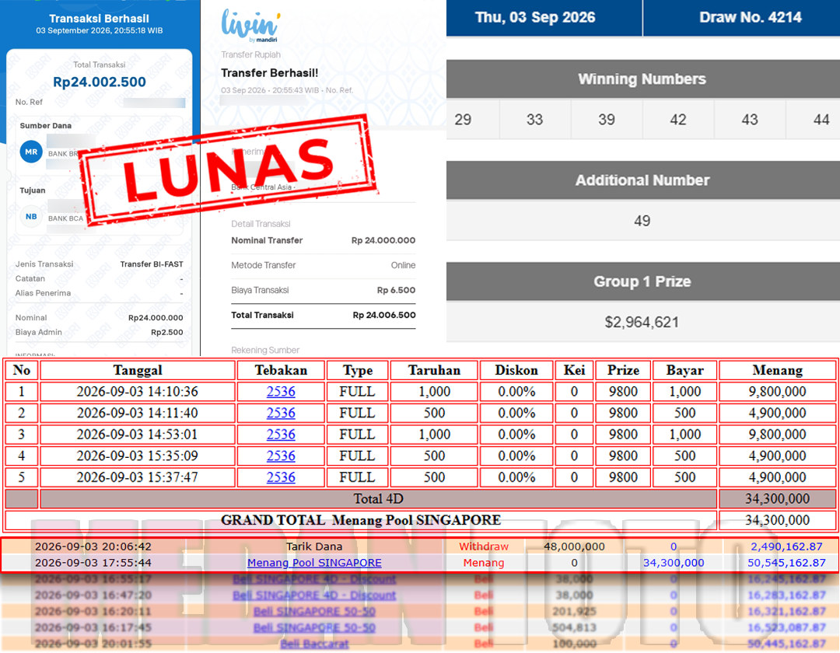
Task: Click the Livin' by Mandiri logo
Action: [x=250, y=26]
